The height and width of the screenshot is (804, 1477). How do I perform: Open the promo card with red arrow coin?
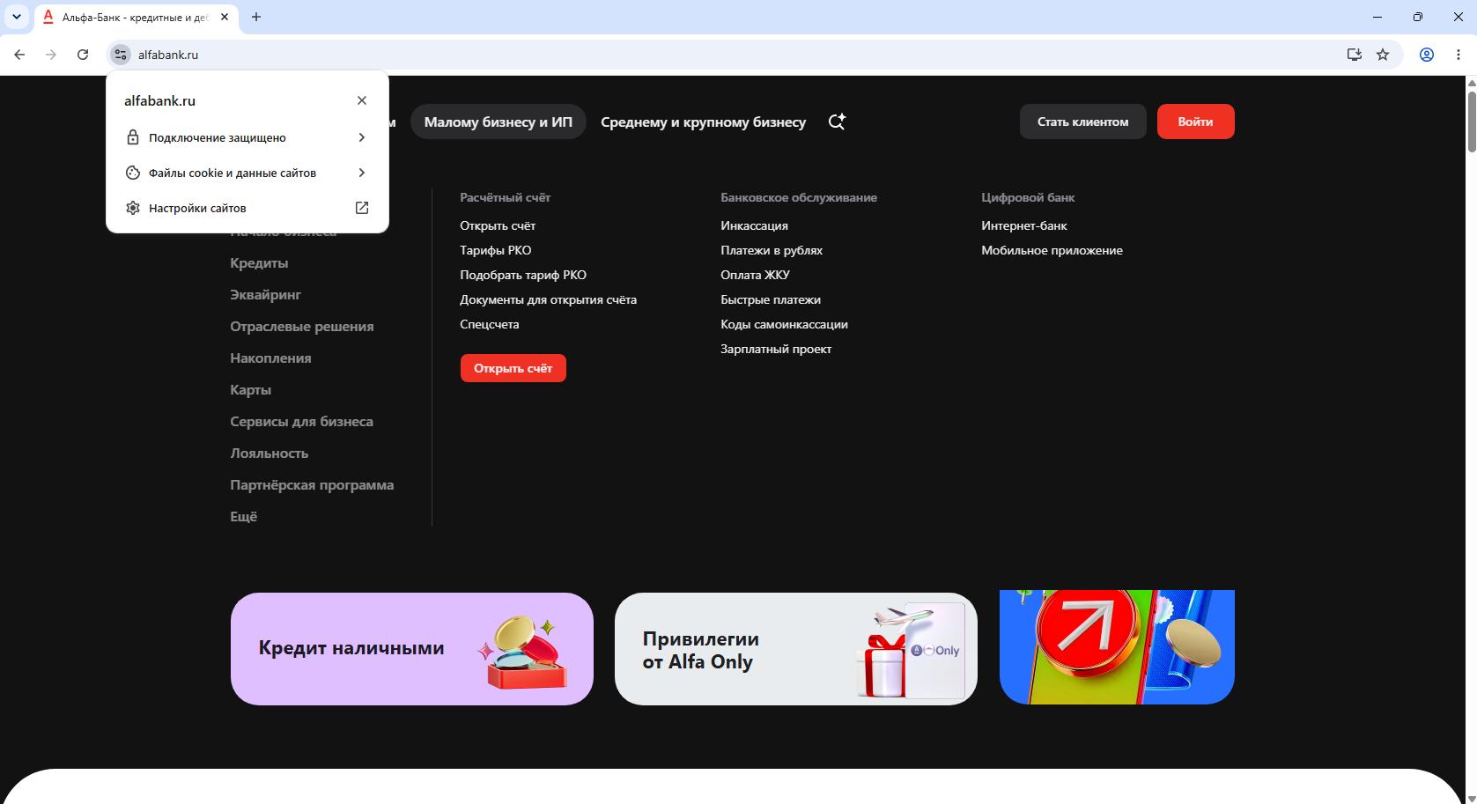coord(1117,647)
